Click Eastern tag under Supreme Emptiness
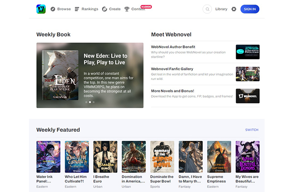294x192 pixels. [x=213, y=187]
